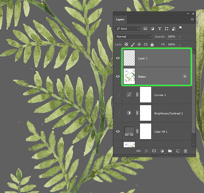Add a layer style with fx icon
Viewport: 204px width, 193px height.
click(x=146, y=151)
